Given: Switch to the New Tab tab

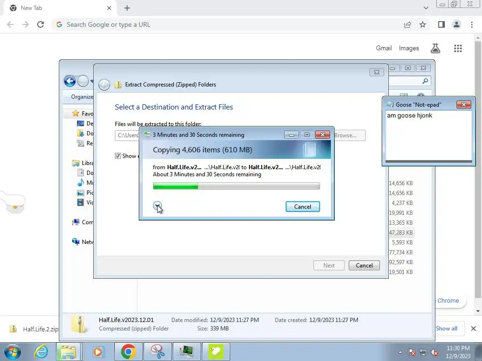Looking at the screenshot, I should [x=60, y=8].
